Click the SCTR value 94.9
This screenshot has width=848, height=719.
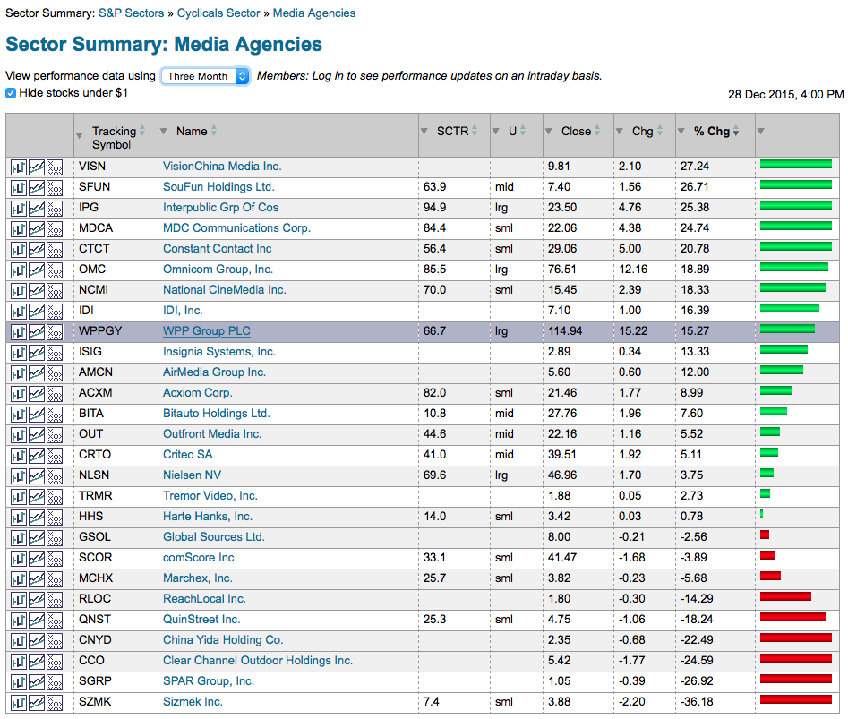tap(435, 207)
